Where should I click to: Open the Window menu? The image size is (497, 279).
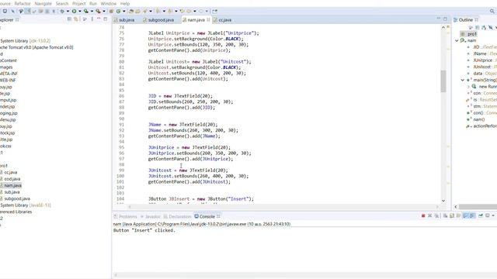tap(109, 3)
